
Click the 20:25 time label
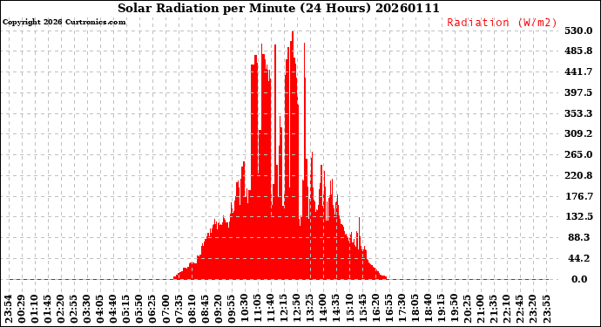pyautogui.click(x=467, y=310)
